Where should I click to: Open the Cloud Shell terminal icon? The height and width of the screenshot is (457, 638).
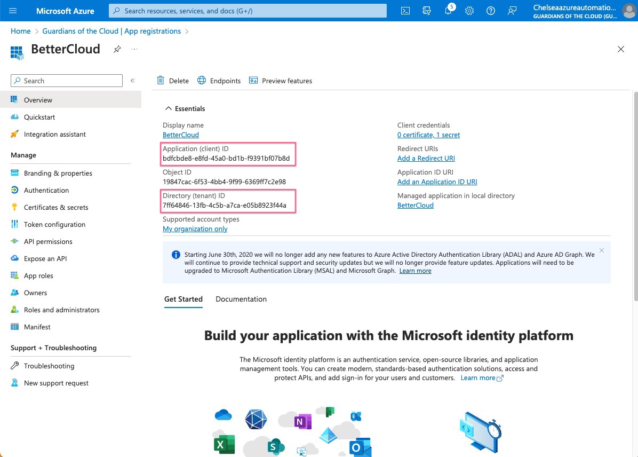click(x=405, y=11)
